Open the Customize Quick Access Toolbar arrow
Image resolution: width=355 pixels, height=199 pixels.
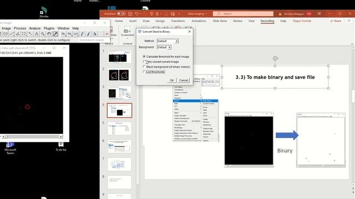click(179, 14)
